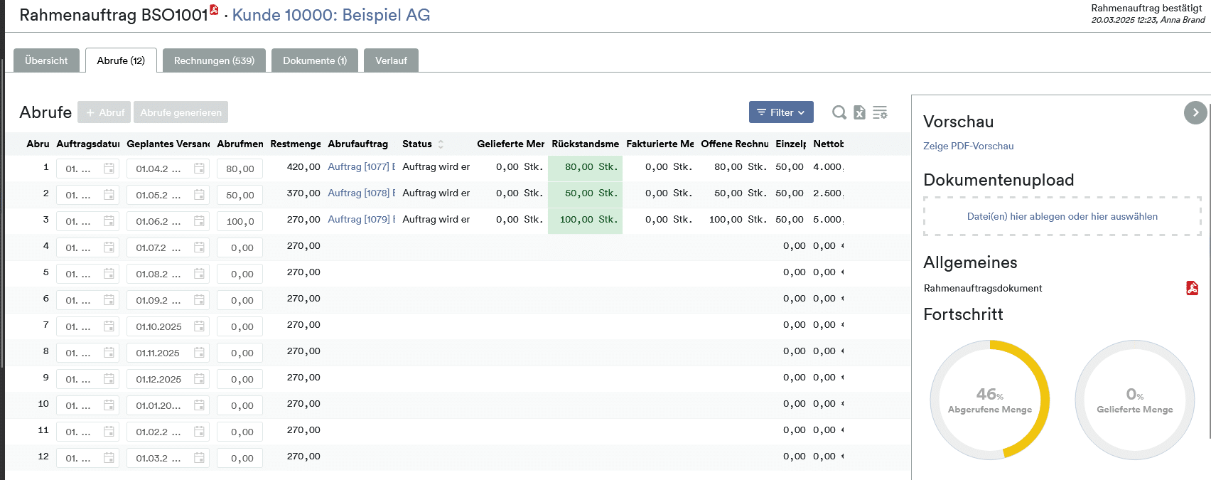This screenshot has width=1211, height=480.
Task: Open the shipping date calendar icon in row 6
Action: tap(199, 300)
